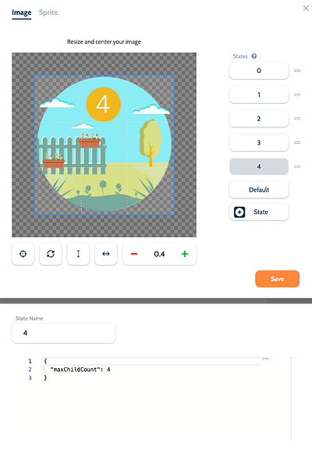Select state 0 in States list
The height and width of the screenshot is (461, 312).
[259, 70]
